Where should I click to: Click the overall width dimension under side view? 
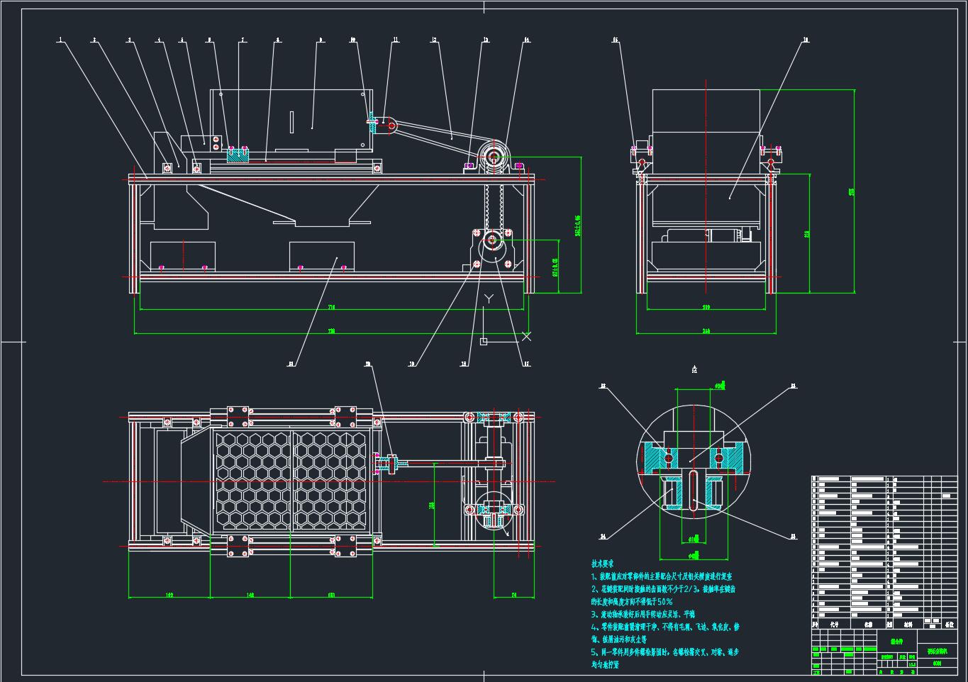click(x=706, y=331)
